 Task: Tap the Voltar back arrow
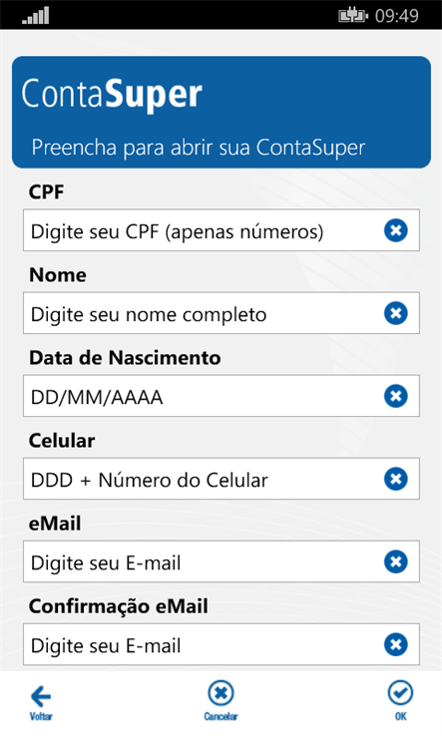(41, 702)
